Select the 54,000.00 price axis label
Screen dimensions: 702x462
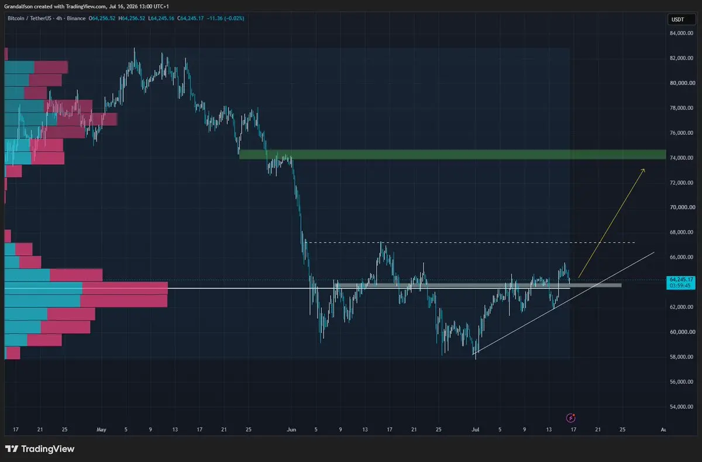(683, 407)
